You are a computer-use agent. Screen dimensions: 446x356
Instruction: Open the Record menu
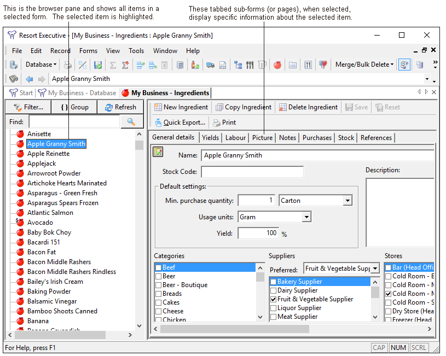(x=60, y=51)
